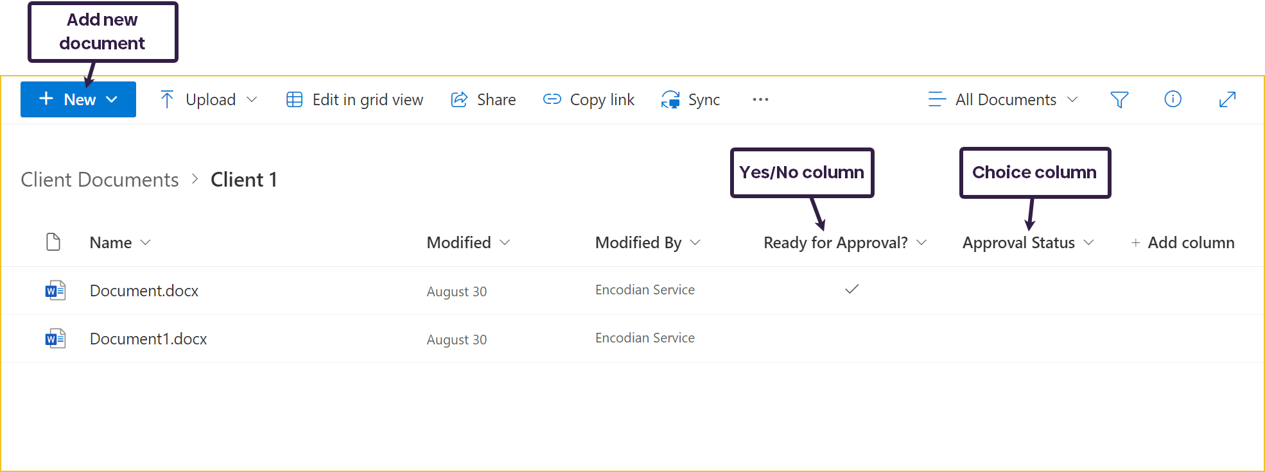Viewport: 1265px width, 472px height.
Task: Open the Ready for Approval? column dropdown
Action: click(x=921, y=242)
